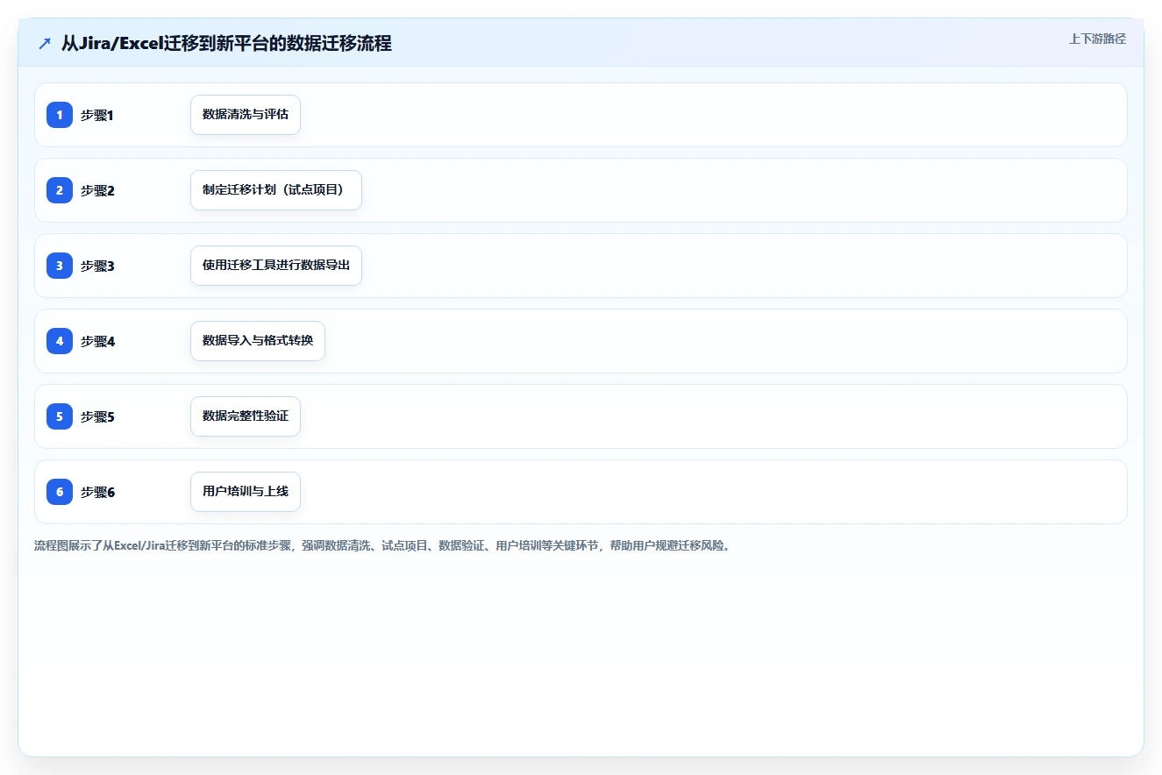Select the 制定迁移计划（试点项目） node

[x=276, y=190]
